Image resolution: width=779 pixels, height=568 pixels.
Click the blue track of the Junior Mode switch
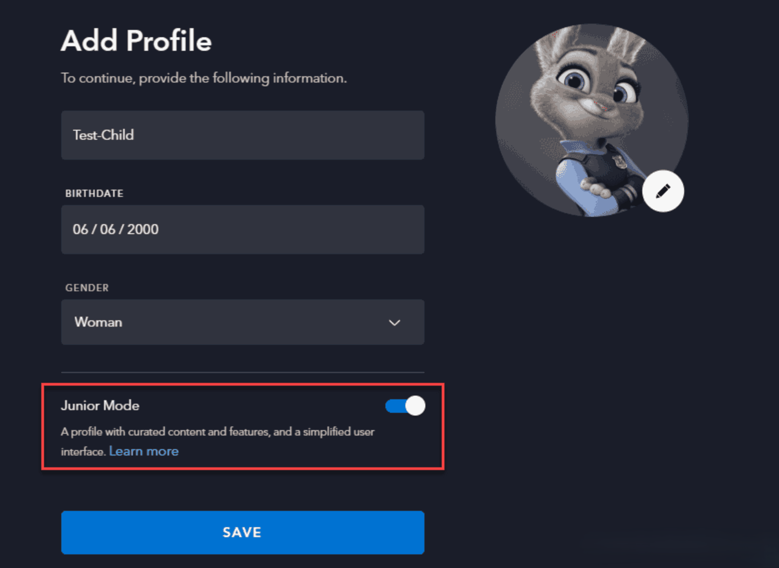(394, 406)
